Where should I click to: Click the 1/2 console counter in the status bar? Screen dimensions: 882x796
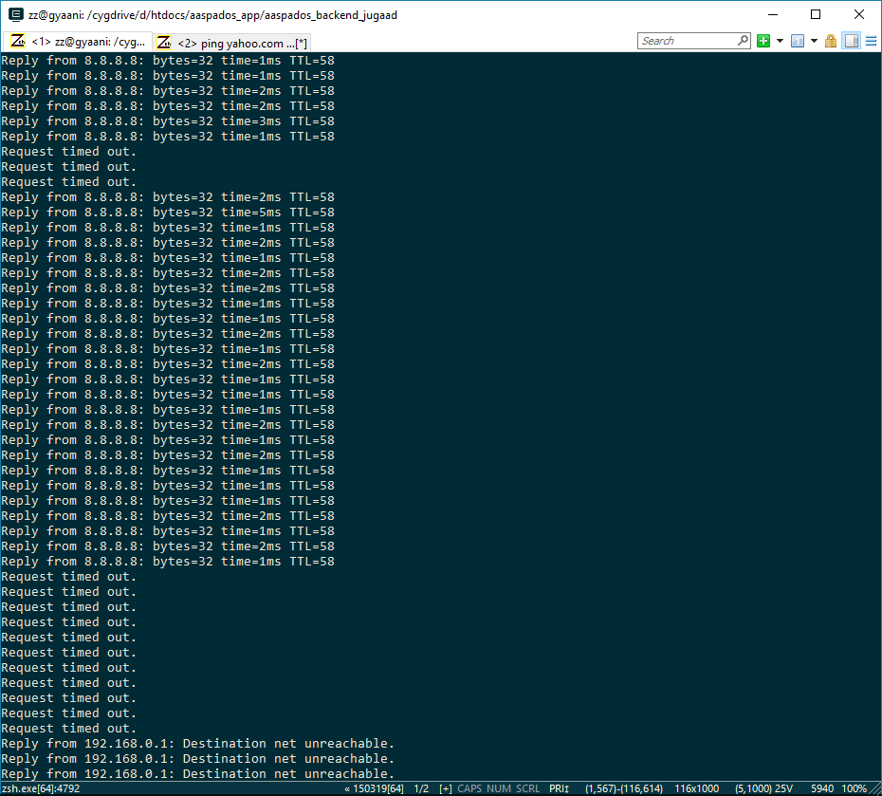421,788
